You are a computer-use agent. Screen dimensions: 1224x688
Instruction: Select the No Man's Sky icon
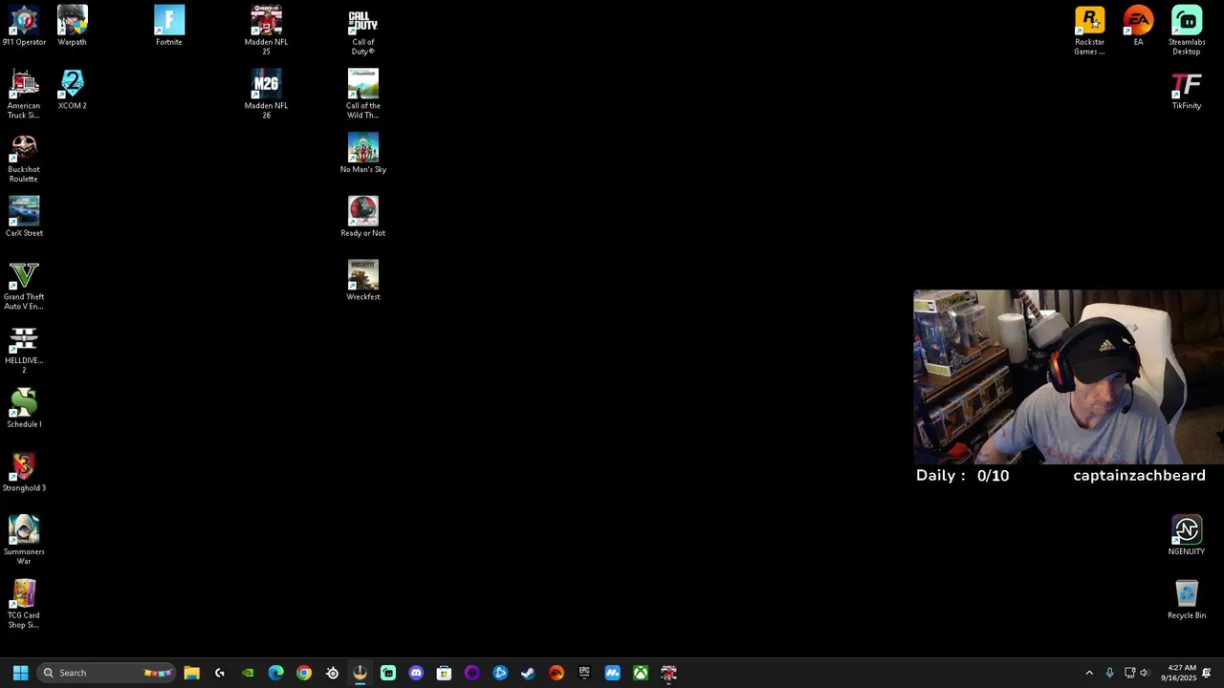coord(363,153)
